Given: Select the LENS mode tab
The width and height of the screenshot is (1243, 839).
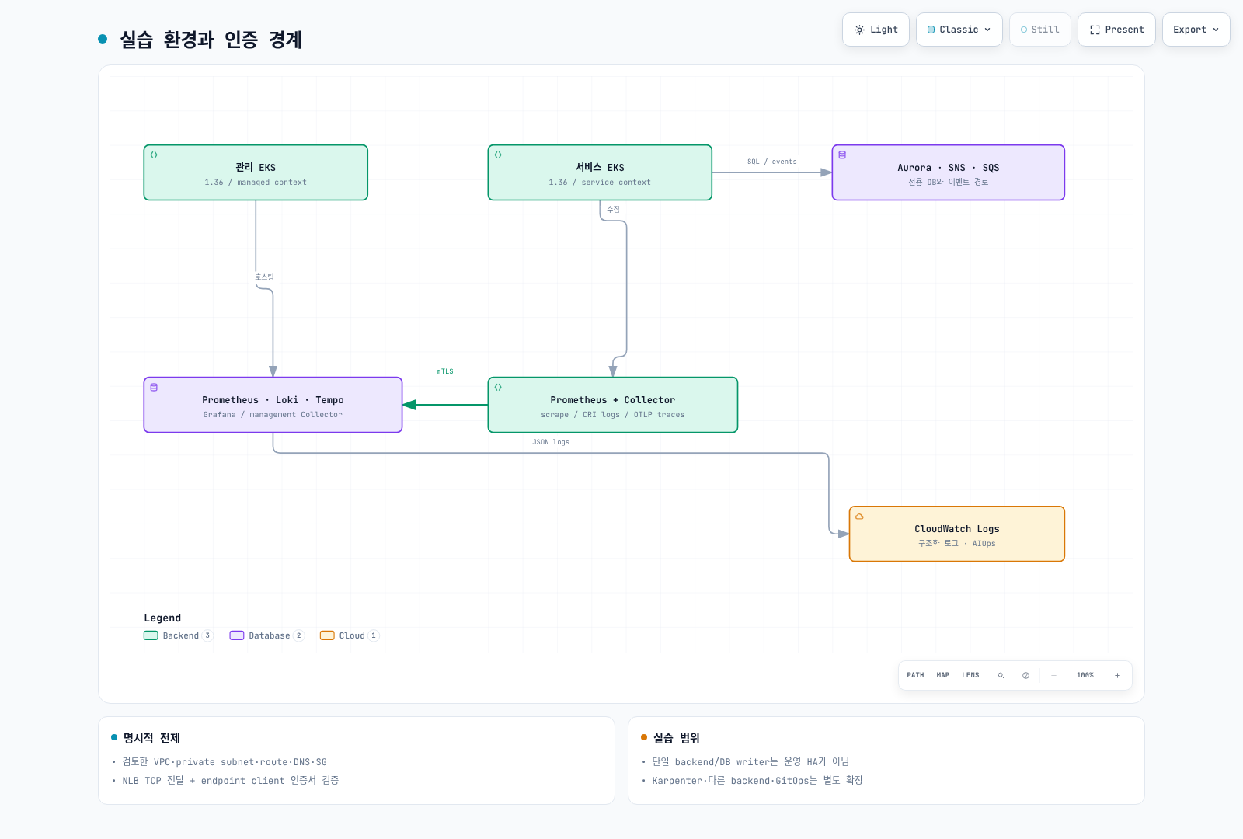Looking at the screenshot, I should (970, 675).
